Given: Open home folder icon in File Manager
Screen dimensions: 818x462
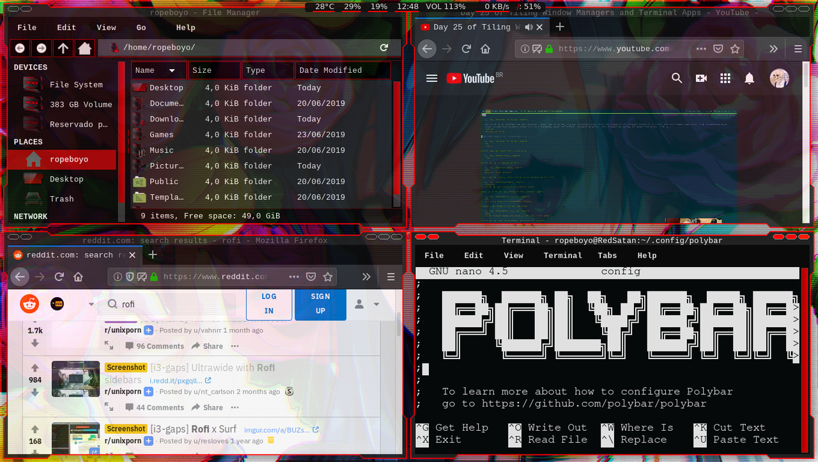Looking at the screenshot, I should tap(84, 48).
